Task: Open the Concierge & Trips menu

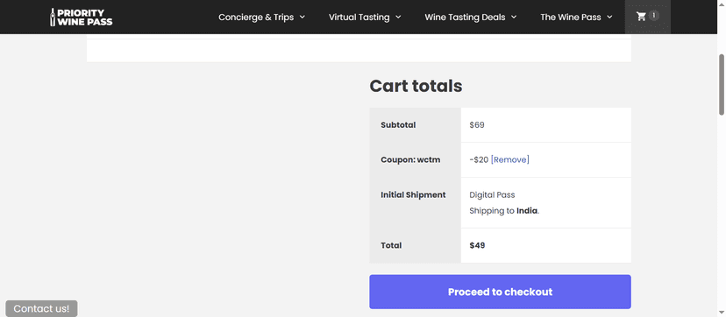Action: coord(261,18)
